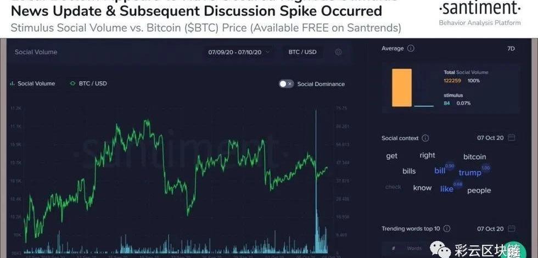
Task: Click the Social Volume bar-chart legend icon
Action: [x=12, y=83]
